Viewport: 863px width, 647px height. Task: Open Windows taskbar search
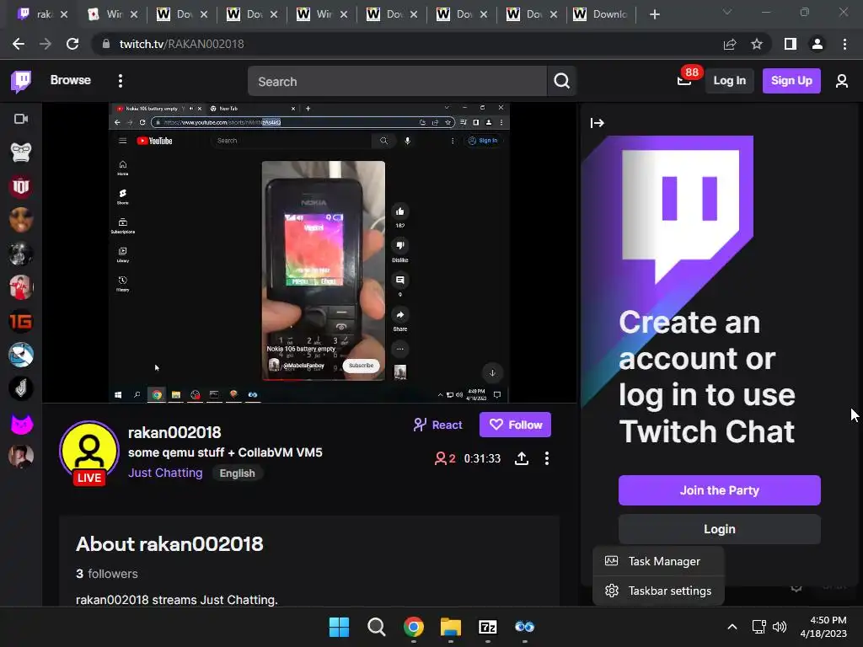377,627
